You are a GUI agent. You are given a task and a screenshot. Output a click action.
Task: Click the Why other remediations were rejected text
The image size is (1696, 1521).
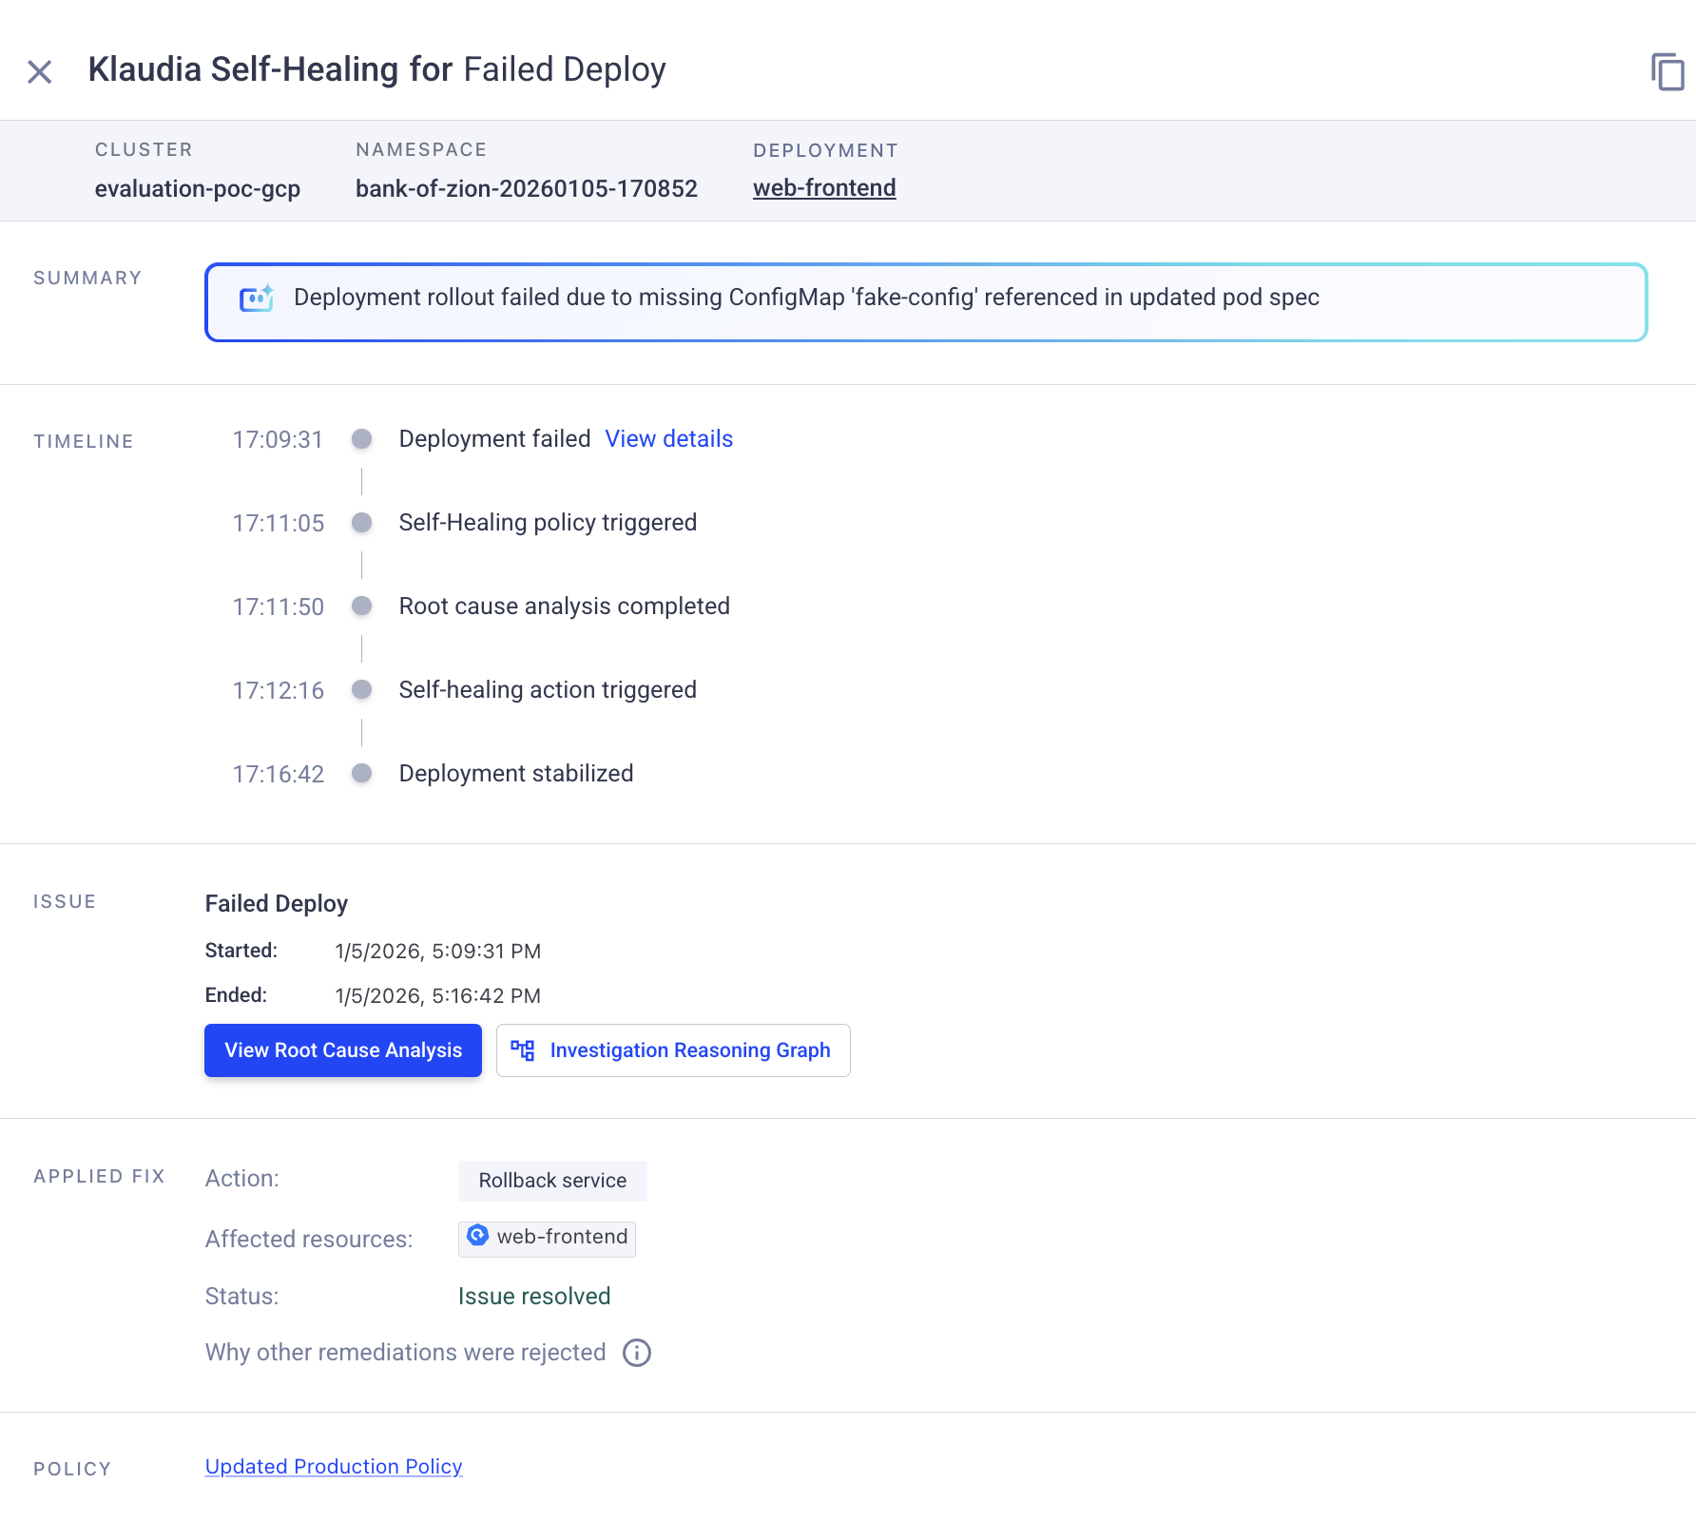[x=405, y=1353]
